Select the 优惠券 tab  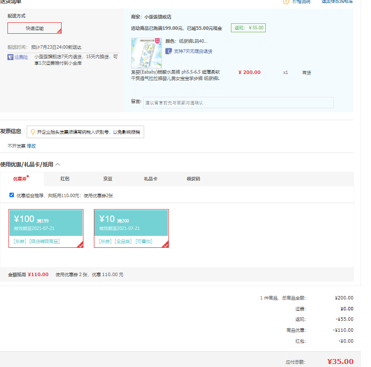[x=21, y=179]
